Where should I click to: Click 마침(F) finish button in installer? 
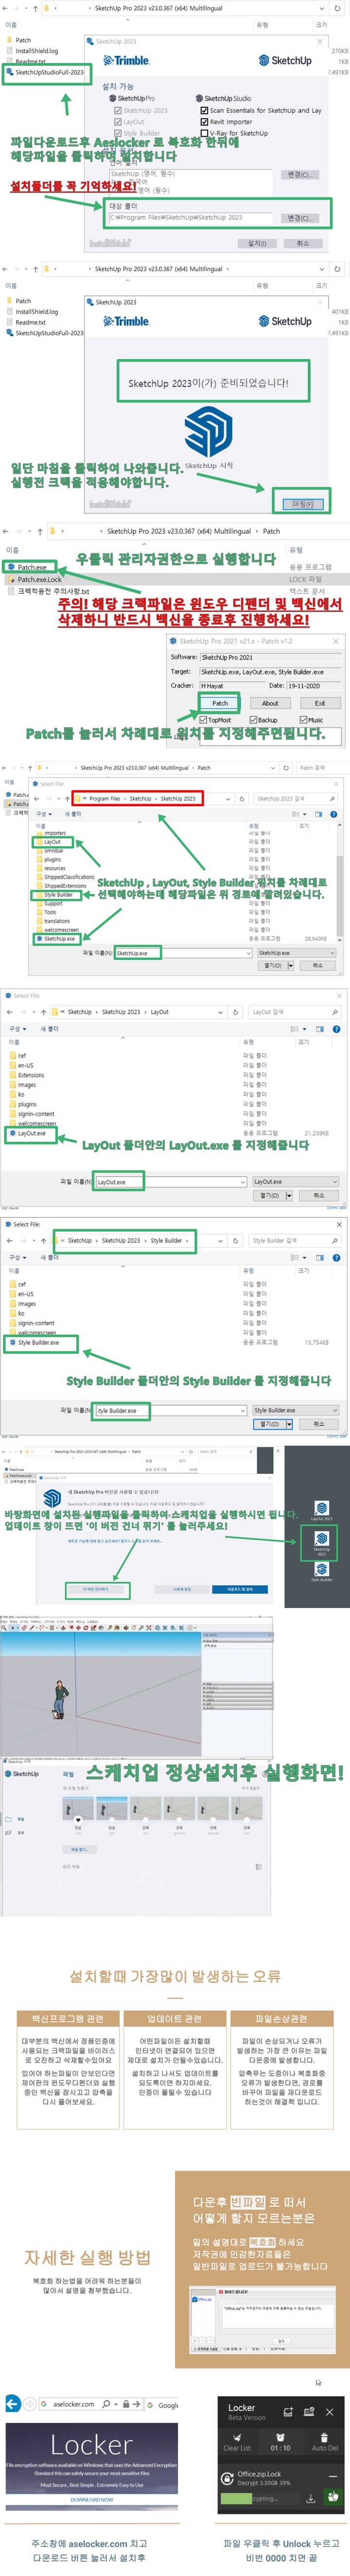(302, 504)
